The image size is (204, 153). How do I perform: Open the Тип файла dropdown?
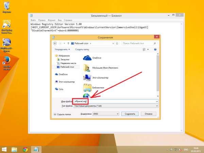[116, 106]
